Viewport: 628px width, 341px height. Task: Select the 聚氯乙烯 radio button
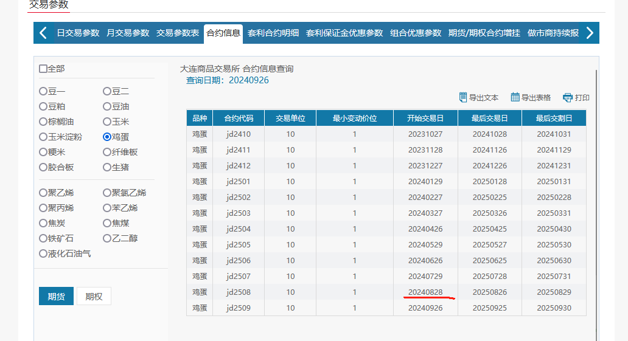pyautogui.click(x=106, y=193)
